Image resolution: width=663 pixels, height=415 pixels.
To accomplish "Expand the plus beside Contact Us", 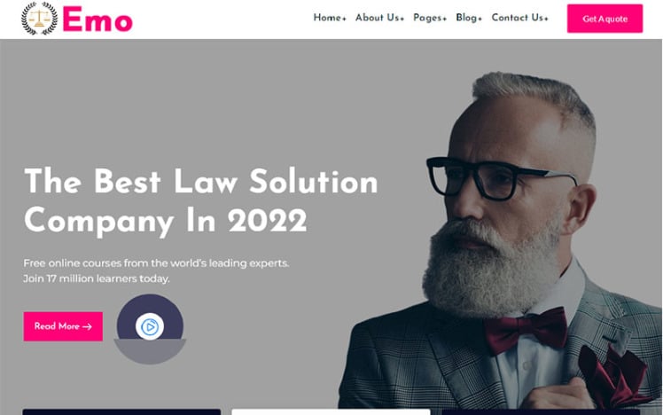I will click(x=546, y=19).
